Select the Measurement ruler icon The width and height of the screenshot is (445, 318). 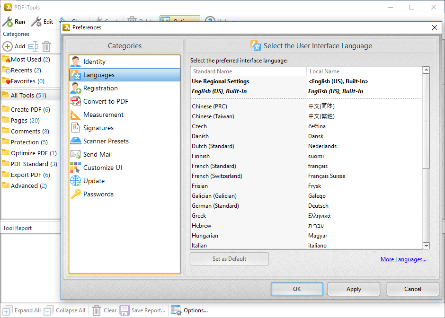(76, 115)
